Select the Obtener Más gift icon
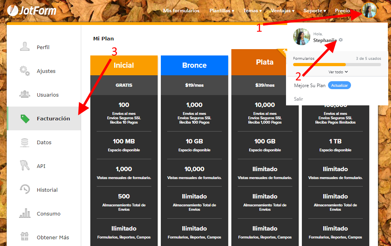This screenshot has width=391, height=246. click(25, 236)
